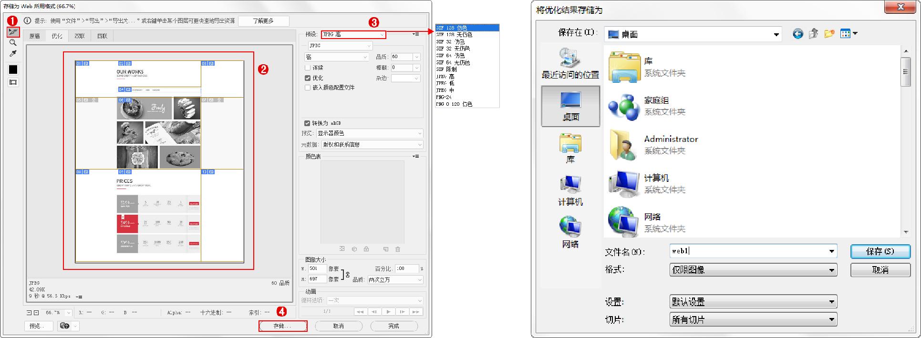Click the zoom in plus icon
The image size is (921, 338).
(x=36, y=313)
